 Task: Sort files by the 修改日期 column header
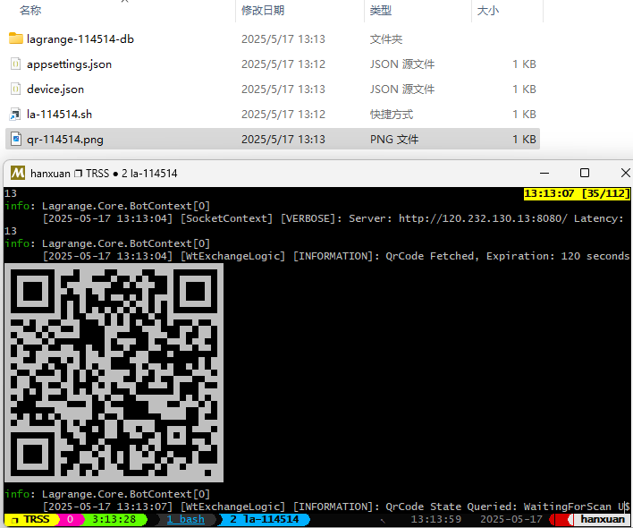pyautogui.click(x=263, y=11)
